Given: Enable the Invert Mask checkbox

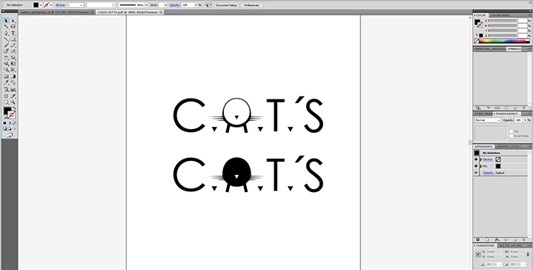Looking at the screenshot, I should [x=512, y=136].
